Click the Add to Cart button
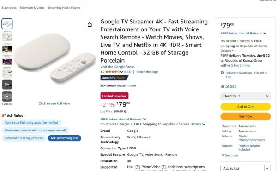 (246, 107)
